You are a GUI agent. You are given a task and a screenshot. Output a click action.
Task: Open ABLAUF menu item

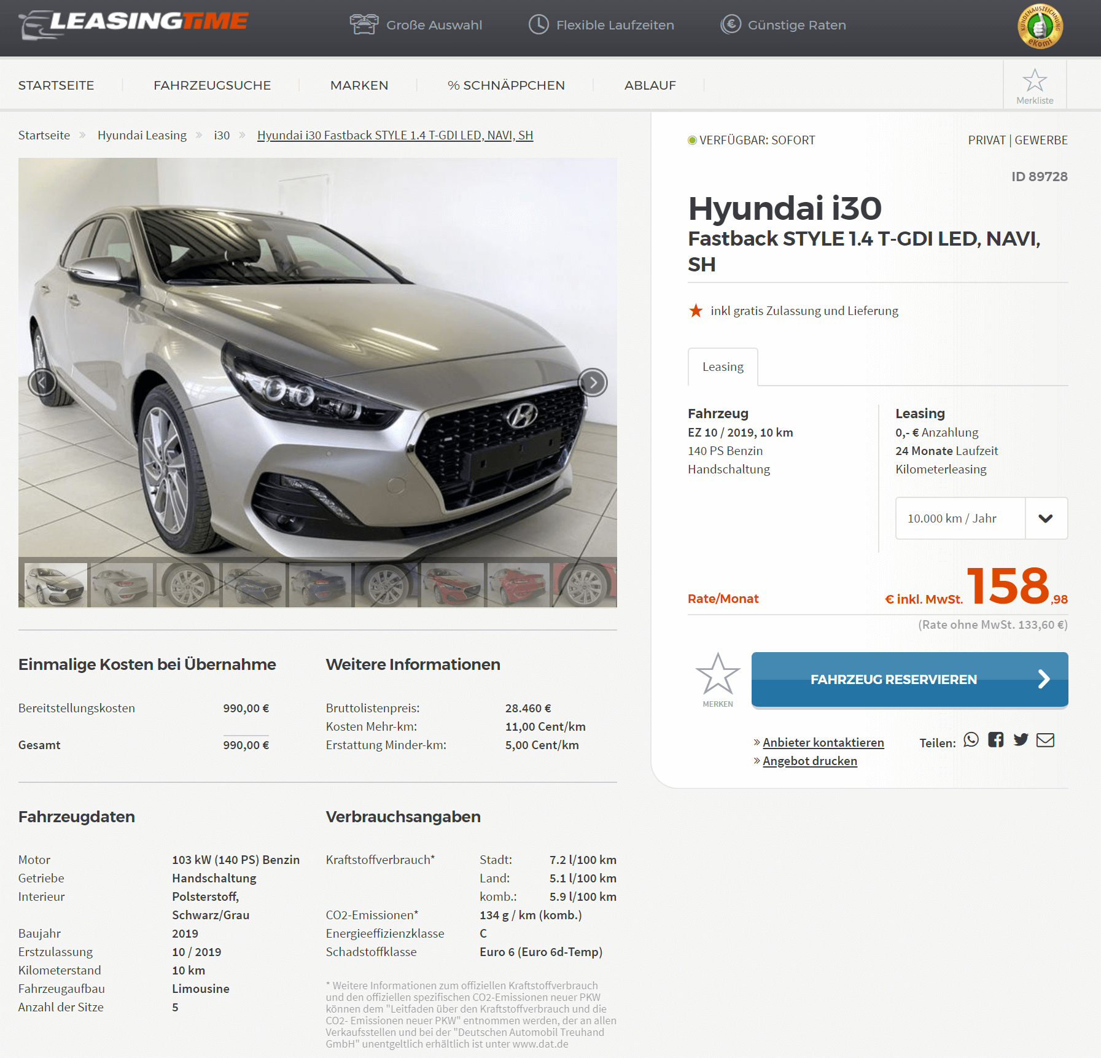(650, 85)
